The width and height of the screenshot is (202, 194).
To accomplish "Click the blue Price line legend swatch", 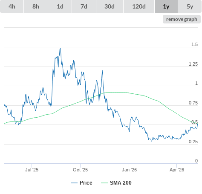I will tap(74, 183).
